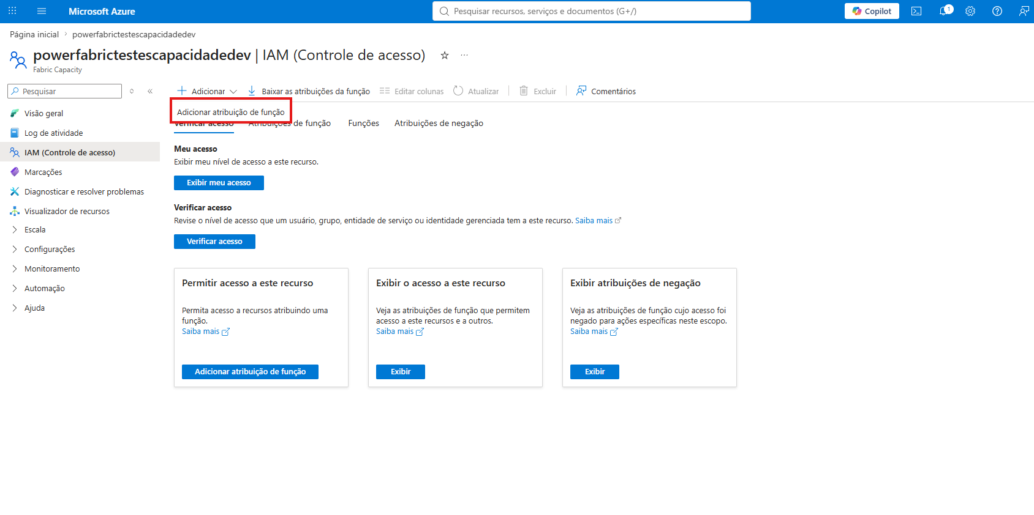Open Saiba mais link in Permitir acesso card
The height and width of the screenshot is (515, 1034).
coord(206,332)
